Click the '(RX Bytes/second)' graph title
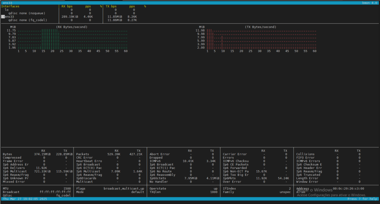The width and height of the screenshot is (380, 204). 72,27
